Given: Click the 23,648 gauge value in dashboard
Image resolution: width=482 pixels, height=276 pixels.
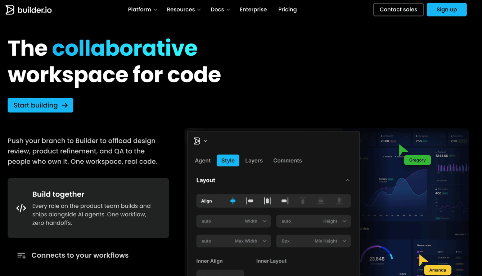Looking at the screenshot, I should point(377,259).
